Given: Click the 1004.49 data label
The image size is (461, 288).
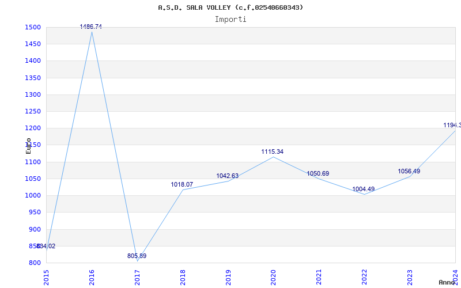Looking at the screenshot, I should tap(364, 190).
